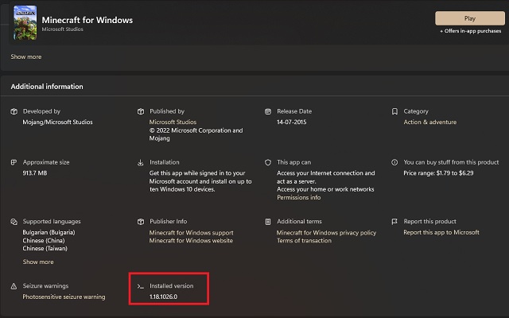Viewport: 509px width, 318px height.
Task: Open Microsoft Studios publisher link
Action: pos(173,122)
